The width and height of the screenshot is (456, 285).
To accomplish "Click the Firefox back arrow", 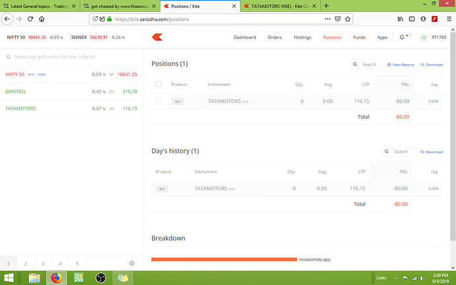I will coord(7,19).
